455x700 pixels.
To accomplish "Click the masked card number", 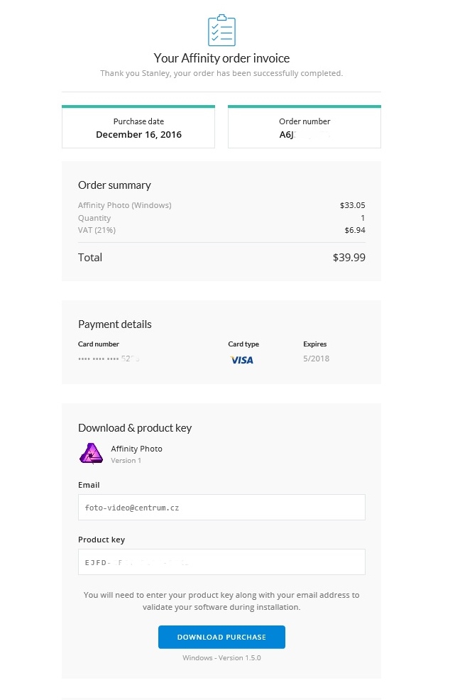I will pyautogui.click(x=109, y=359).
